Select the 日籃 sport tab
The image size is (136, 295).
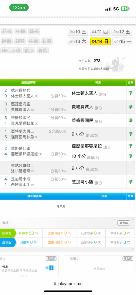tap(47, 41)
